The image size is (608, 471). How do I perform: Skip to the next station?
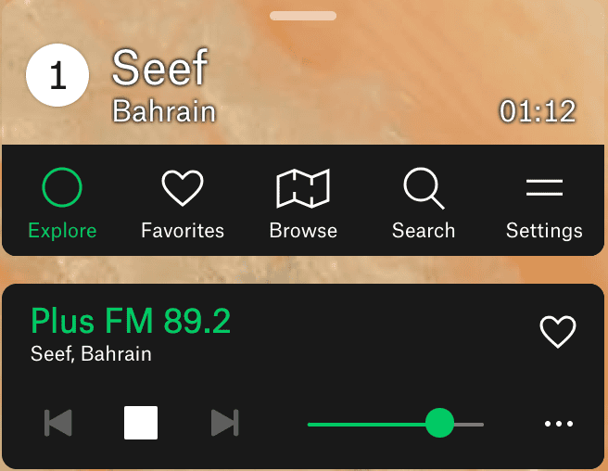[x=225, y=423]
